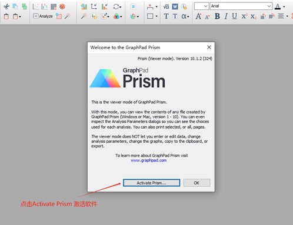293x225 pixels.
Task: Click the Activate Prism... button
Action: 151,183
